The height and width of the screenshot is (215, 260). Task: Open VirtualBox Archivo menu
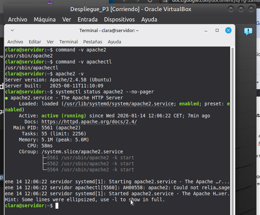click(18, 19)
